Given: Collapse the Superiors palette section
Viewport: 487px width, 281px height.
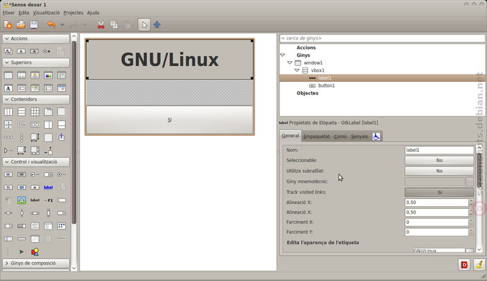Looking at the screenshot, I should 36,63.
